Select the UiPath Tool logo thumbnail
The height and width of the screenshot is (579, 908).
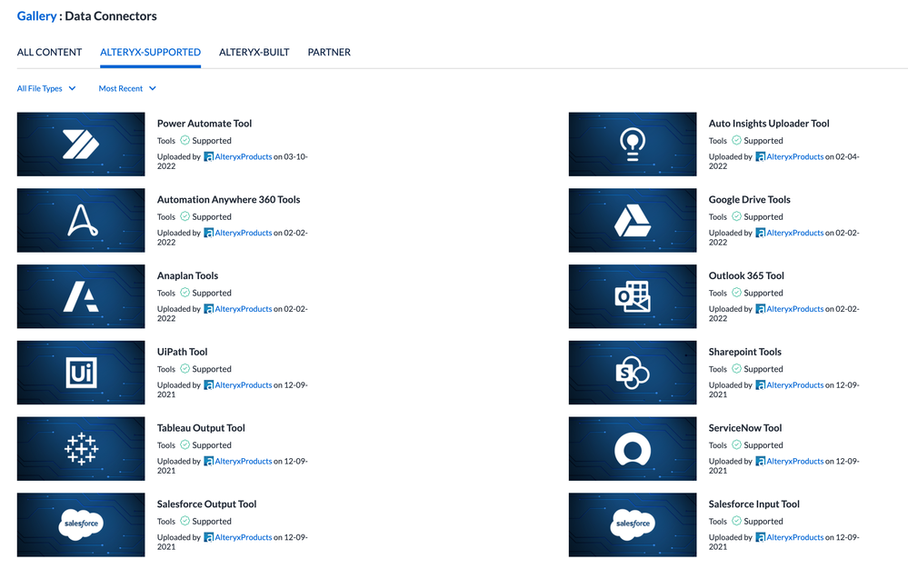coord(81,373)
